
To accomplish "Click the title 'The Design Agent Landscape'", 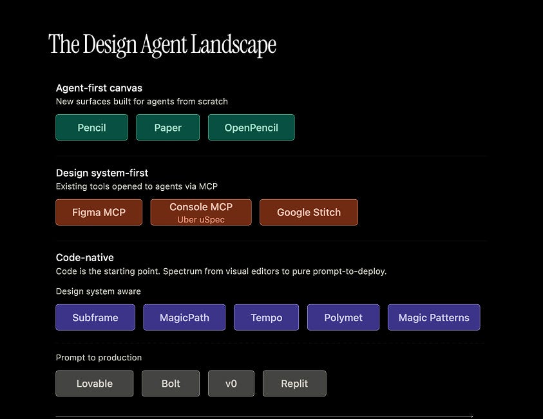I will tap(162, 45).
